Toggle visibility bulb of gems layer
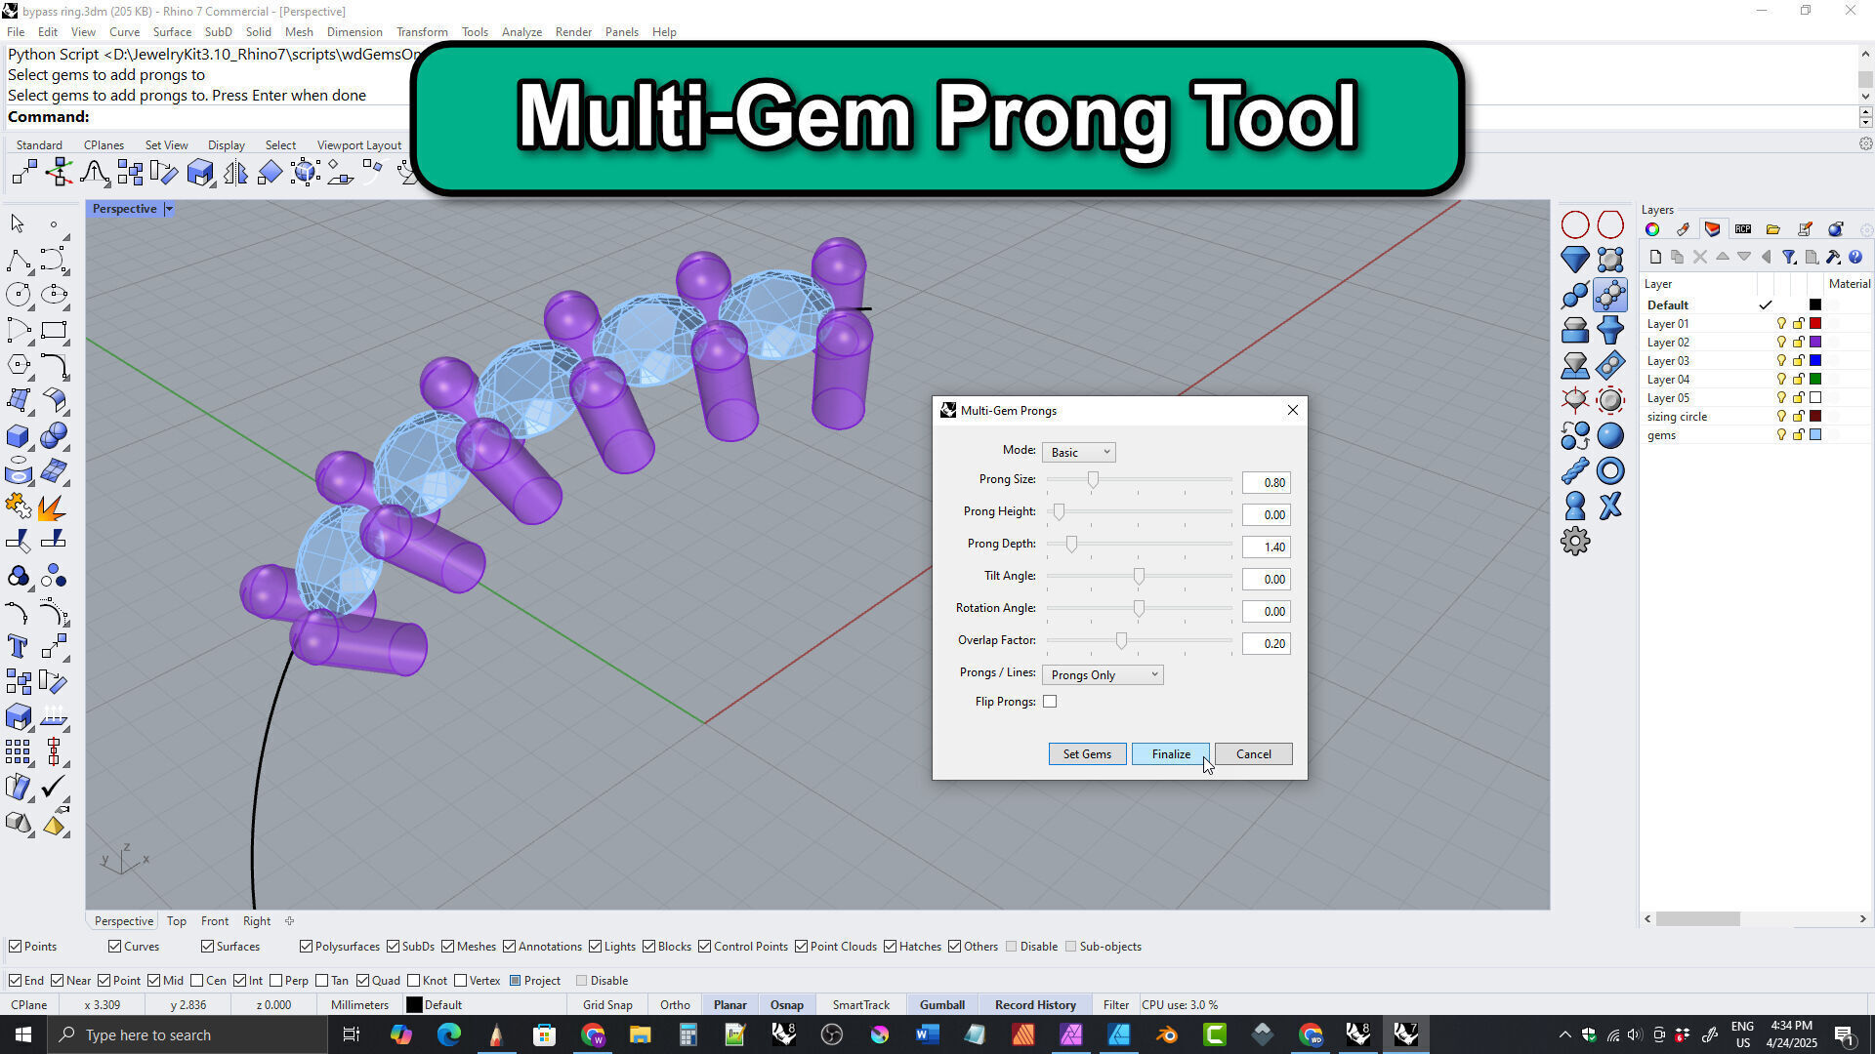 click(x=1781, y=435)
